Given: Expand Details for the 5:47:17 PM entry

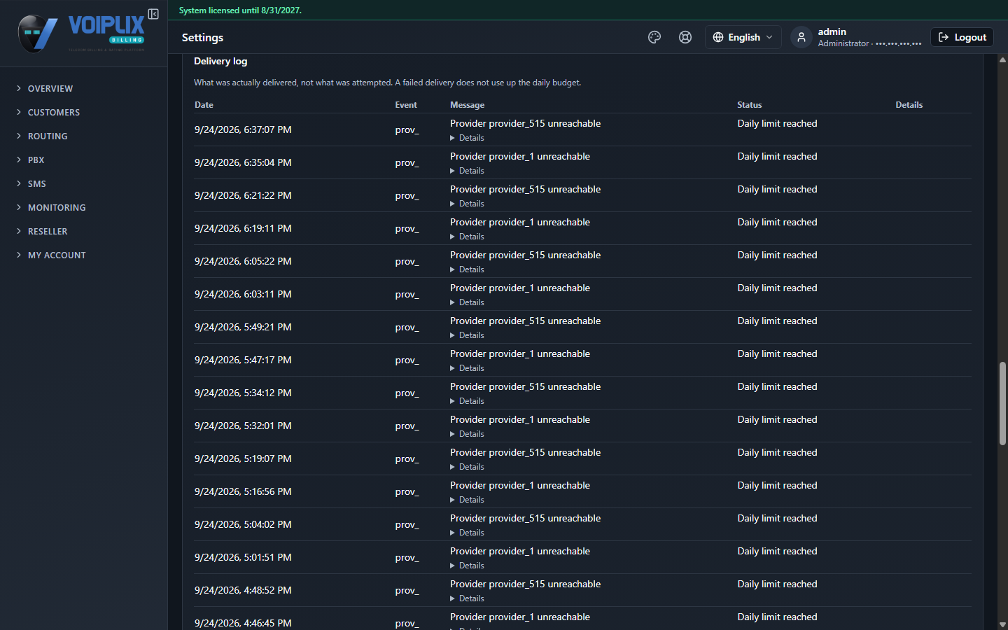Looking at the screenshot, I should (x=467, y=368).
